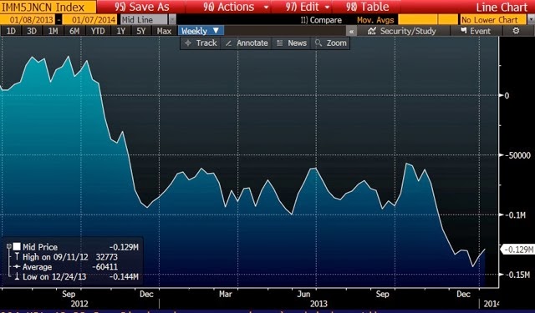Click the Security/Study label
This screenshot has width=535, height=313.
click(408, 32)
